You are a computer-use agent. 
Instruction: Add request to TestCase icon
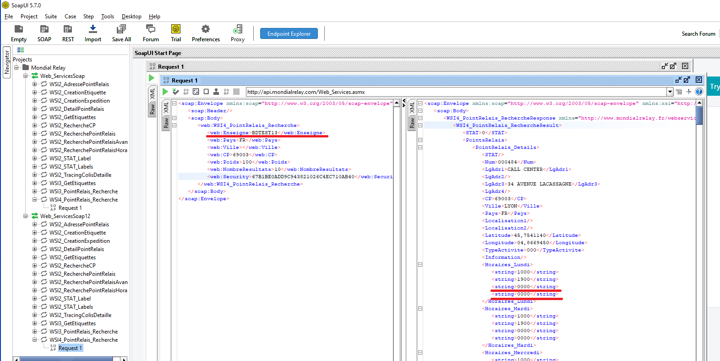[x=175, y=92]
